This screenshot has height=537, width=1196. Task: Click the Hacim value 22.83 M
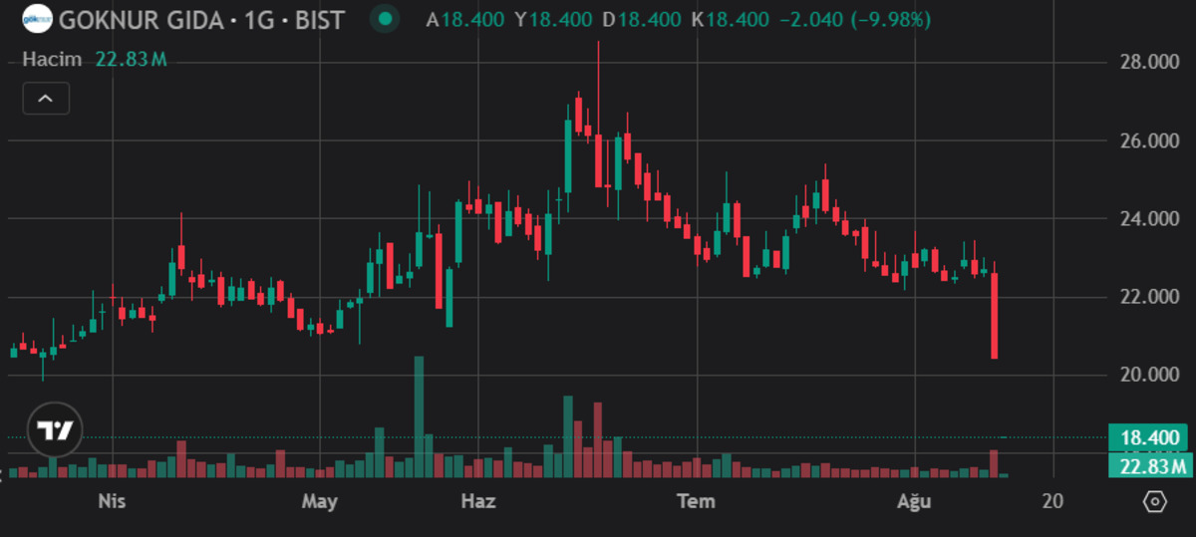[x=132, y=60]
